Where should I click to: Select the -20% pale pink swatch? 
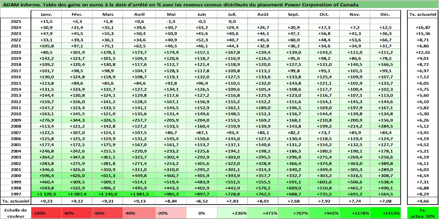pyautogui.click(x=171, y=213)
